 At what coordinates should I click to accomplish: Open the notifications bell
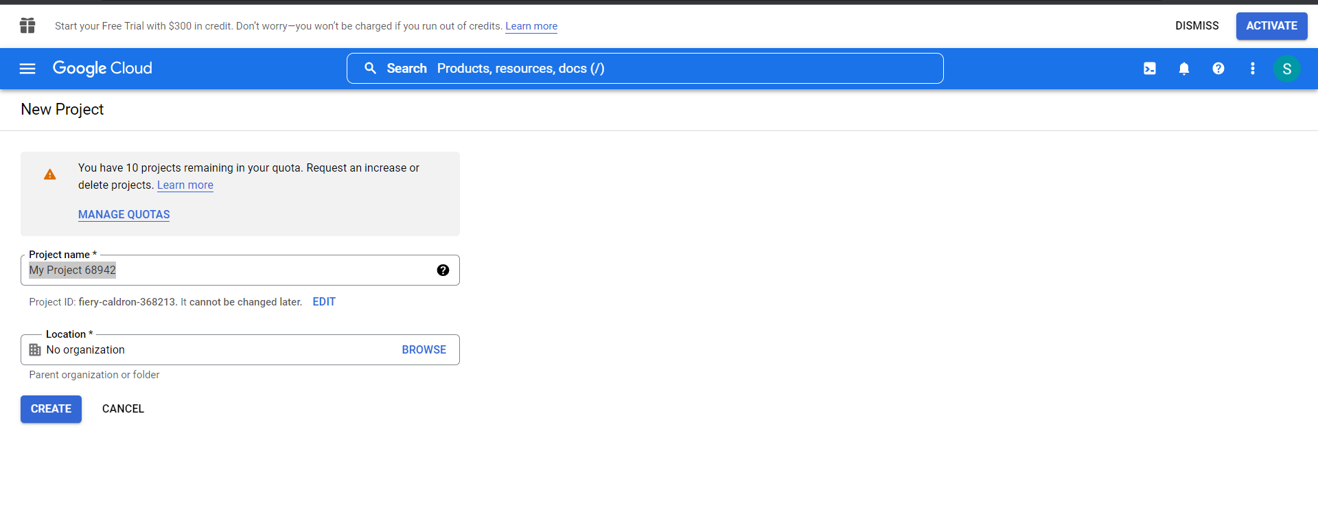pos(1184,69)
